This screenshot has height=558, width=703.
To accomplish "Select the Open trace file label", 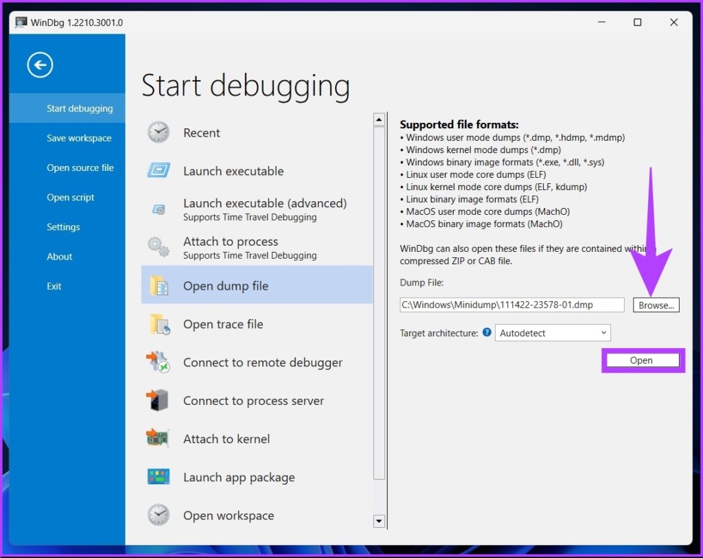I will click(x=223, y=325).
